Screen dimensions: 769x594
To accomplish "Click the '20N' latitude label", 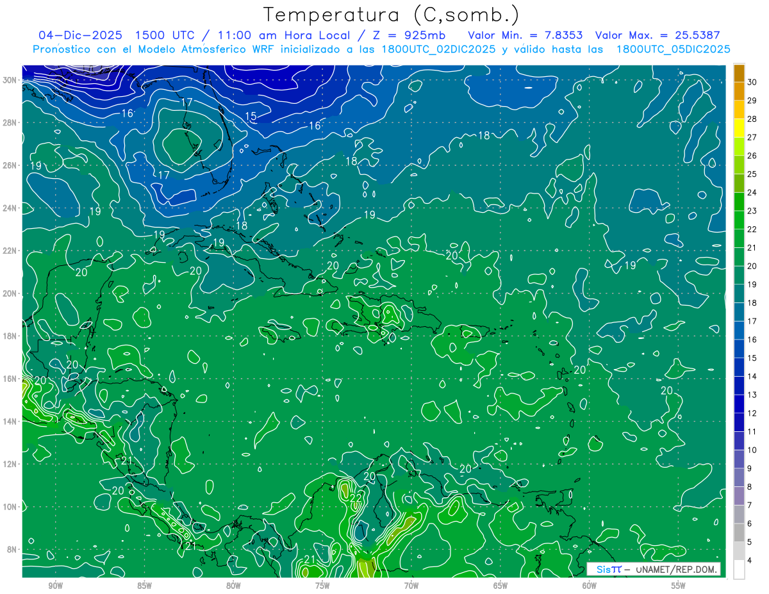I will 10,293.
